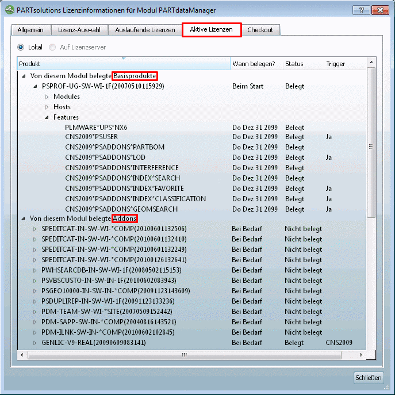Expand the PDM-TEAM-SW-WI-*SITE entry
395x395 pixels.
[34, 312]
